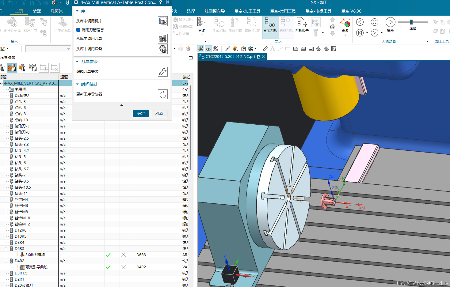The image size is (450, 287).
Task: Click green checkmark in 可变引导曲线 row
Action: tap(108, 267)
